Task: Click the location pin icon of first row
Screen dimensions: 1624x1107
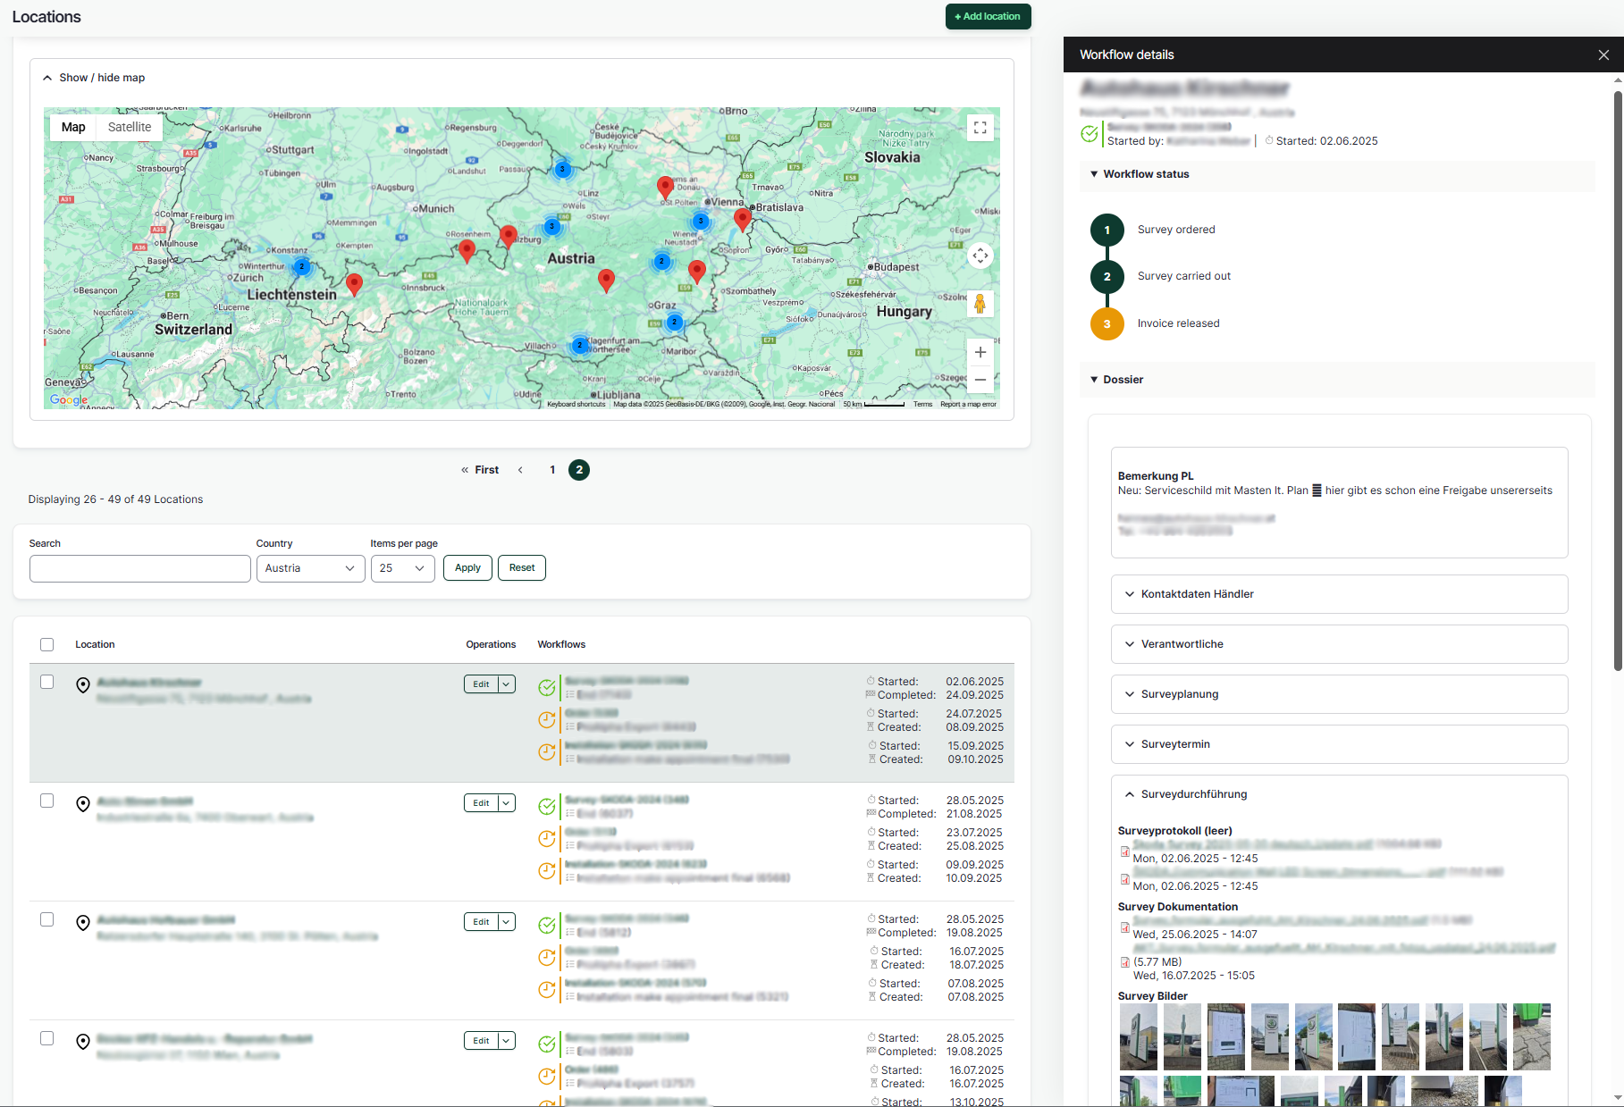Action: point(83,685)
